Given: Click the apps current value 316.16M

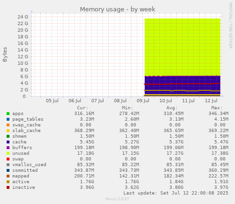Looking at the screenshot, I should coord(84,114).
